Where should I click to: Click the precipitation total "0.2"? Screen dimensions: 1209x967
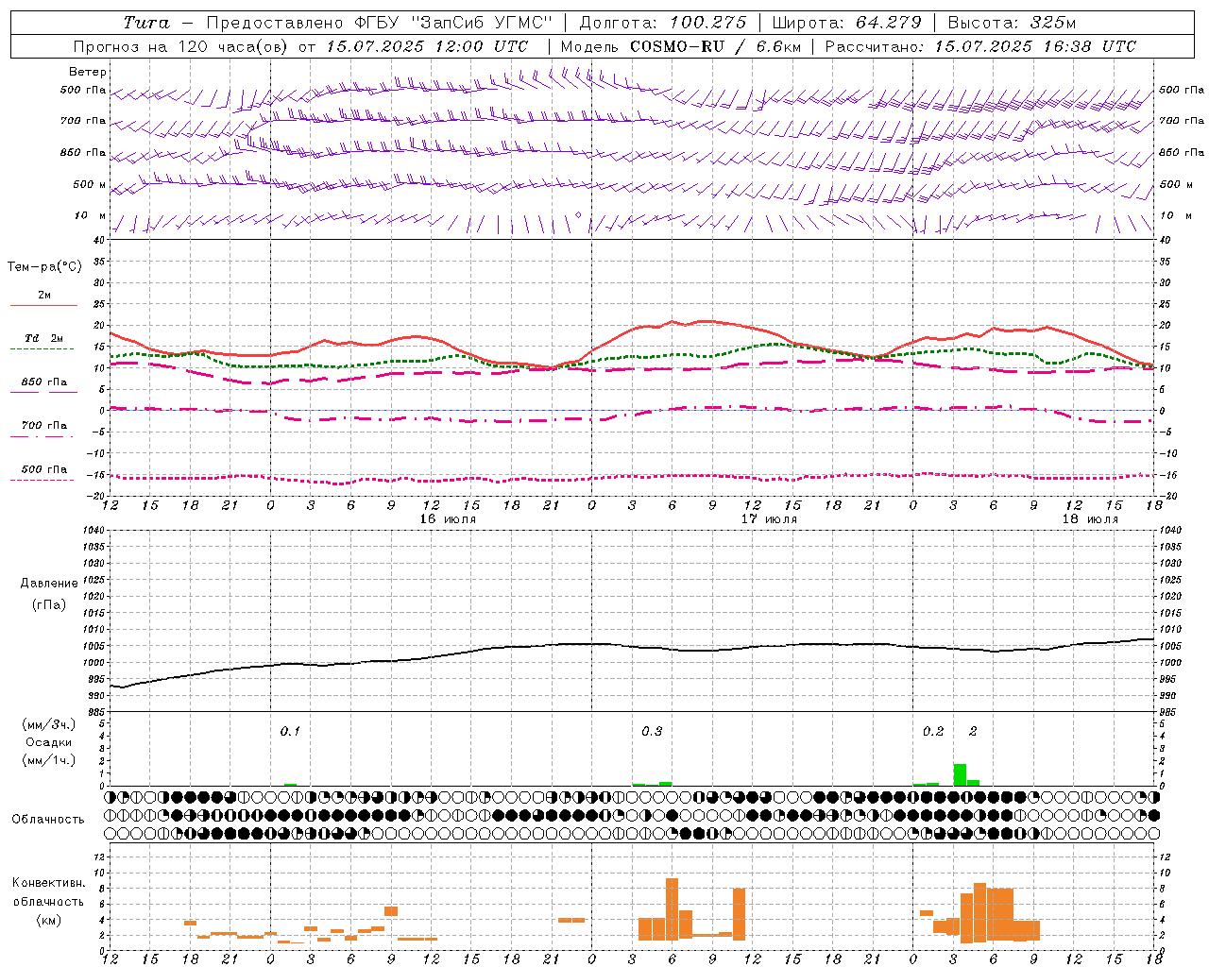coord(933,732)
